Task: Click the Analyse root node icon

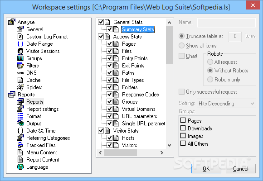Action: click(x=12, y=22)
